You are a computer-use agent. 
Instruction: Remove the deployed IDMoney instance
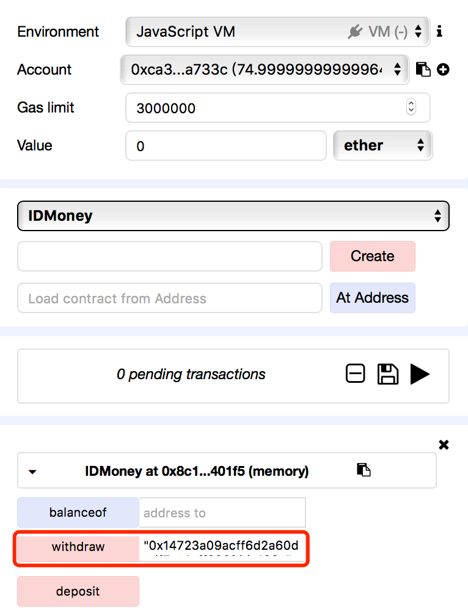[x=444, y=445]
